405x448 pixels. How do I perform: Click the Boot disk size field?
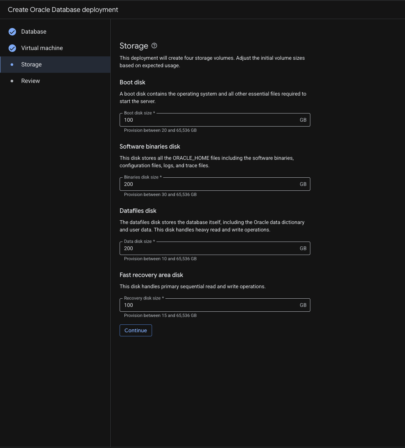click(215, 120)
